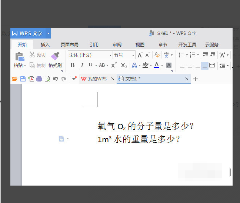
Task: Open the 页面布局 ribbon tab
Action: (70, 45)
